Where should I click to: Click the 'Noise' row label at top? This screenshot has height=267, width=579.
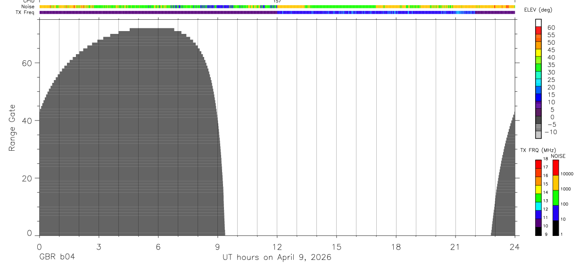pos(28,7)
